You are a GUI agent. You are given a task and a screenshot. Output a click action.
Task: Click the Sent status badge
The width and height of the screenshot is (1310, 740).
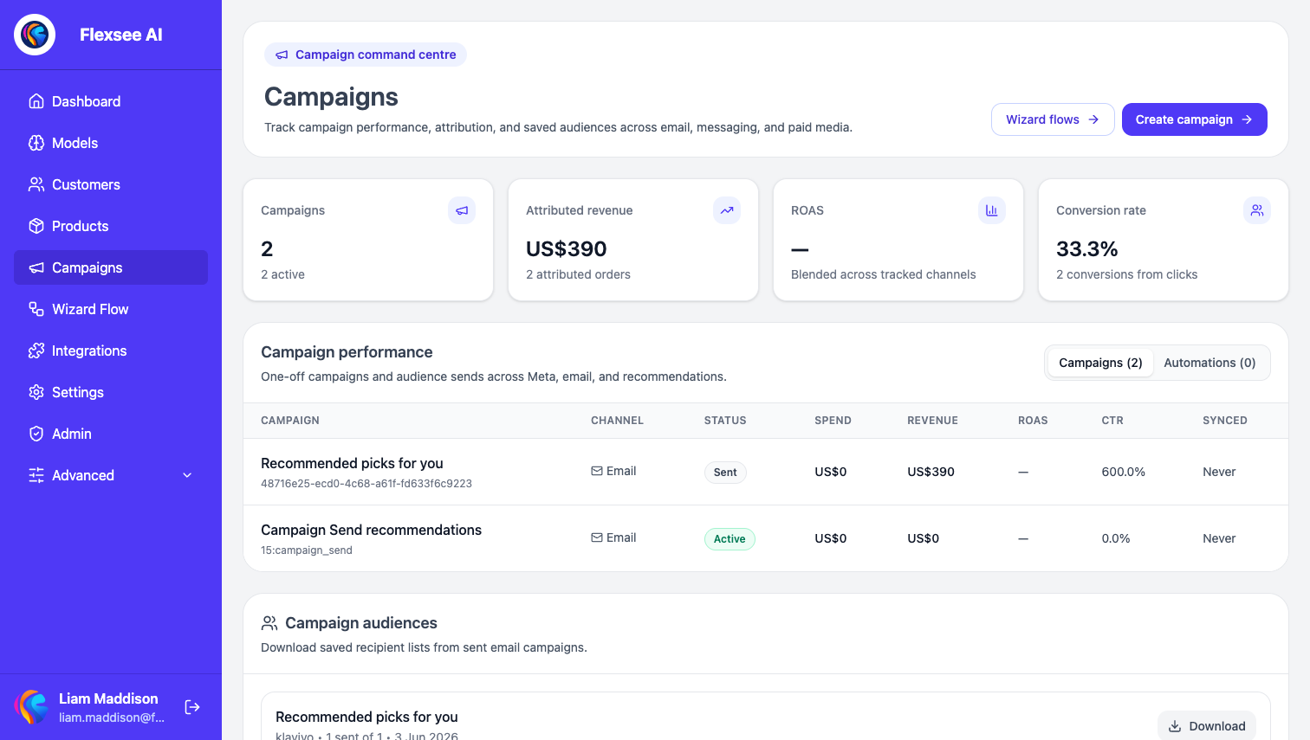coord(725,473)
